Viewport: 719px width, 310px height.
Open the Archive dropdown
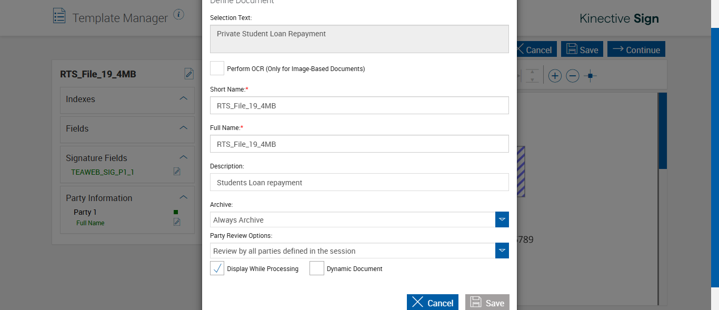pos(502,219)
